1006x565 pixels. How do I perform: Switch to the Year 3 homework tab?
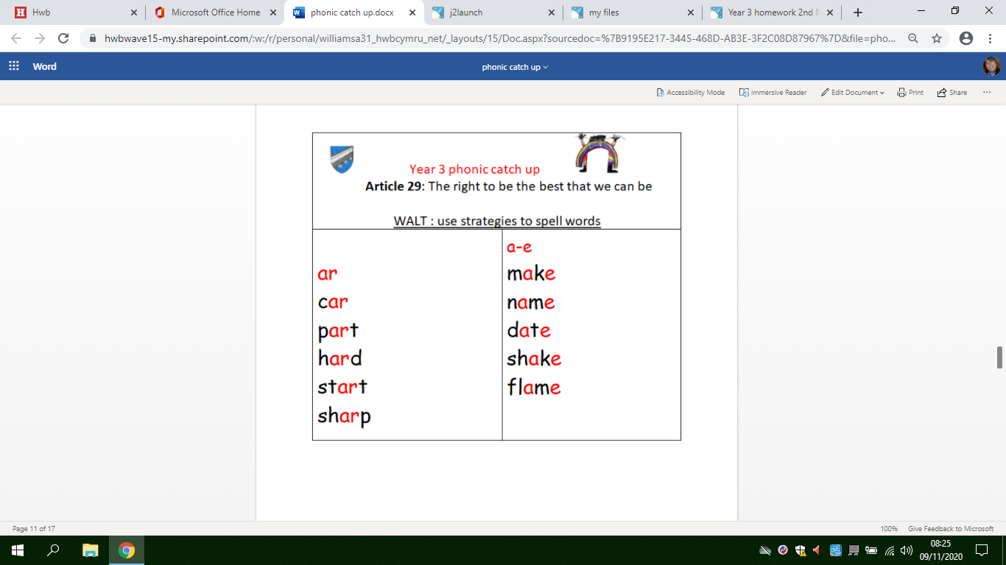point(770,13)
